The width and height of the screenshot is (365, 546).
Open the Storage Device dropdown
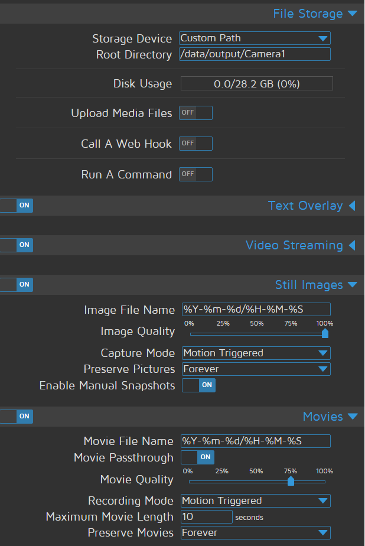(255, 38)
